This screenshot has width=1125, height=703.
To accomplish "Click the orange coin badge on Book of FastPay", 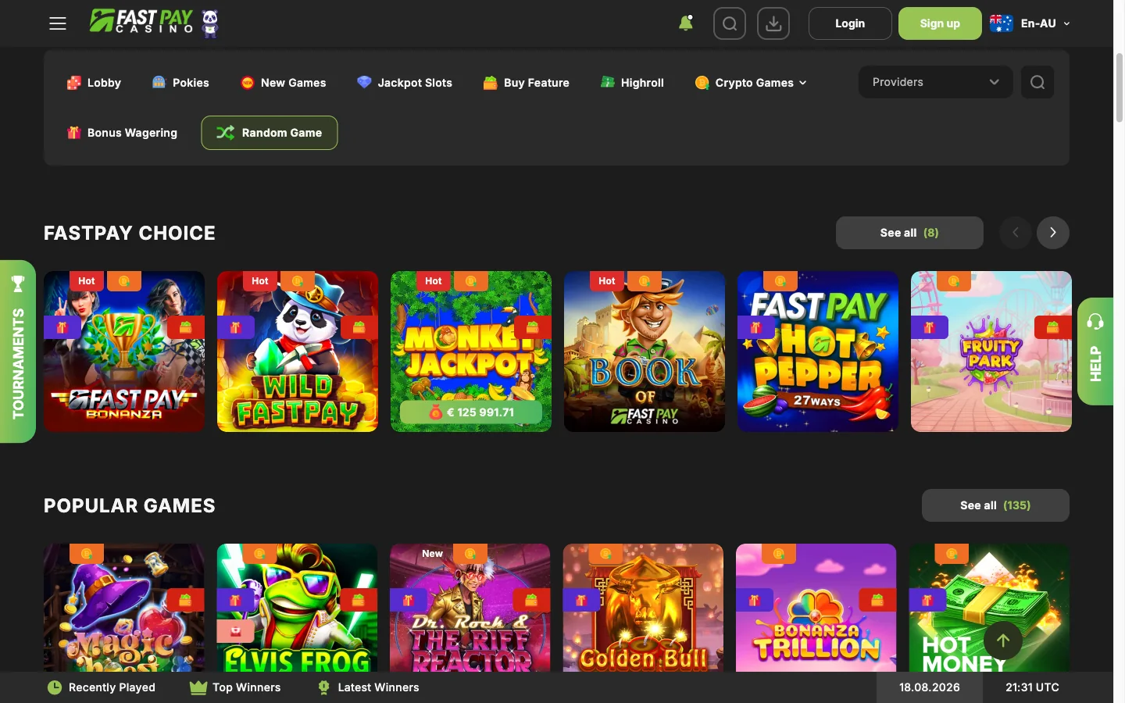I will click(645, 280).
